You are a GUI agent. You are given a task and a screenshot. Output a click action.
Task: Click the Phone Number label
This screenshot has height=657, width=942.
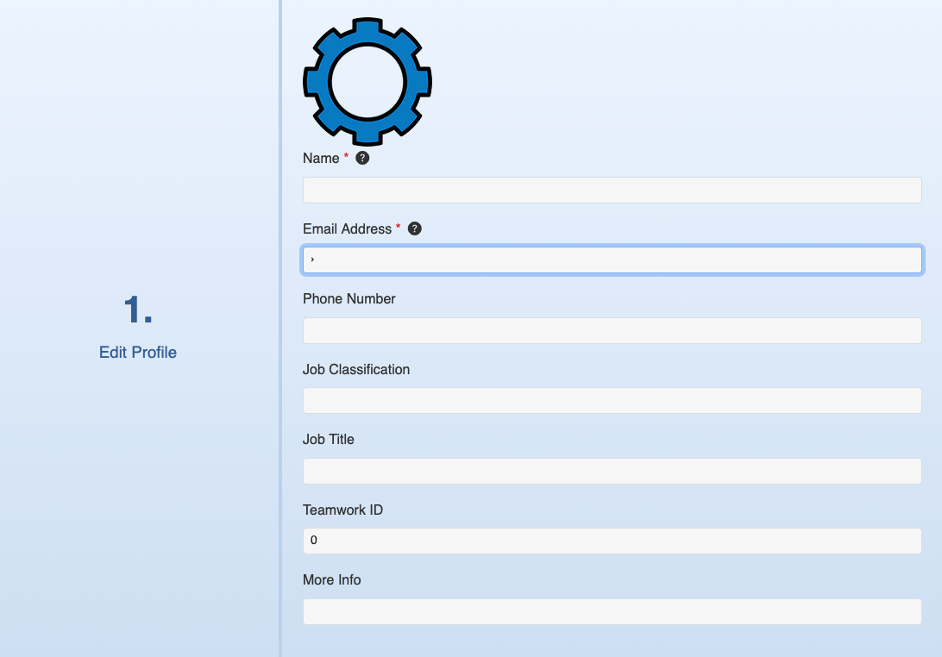pyautogui.click(x=349, y=299)
